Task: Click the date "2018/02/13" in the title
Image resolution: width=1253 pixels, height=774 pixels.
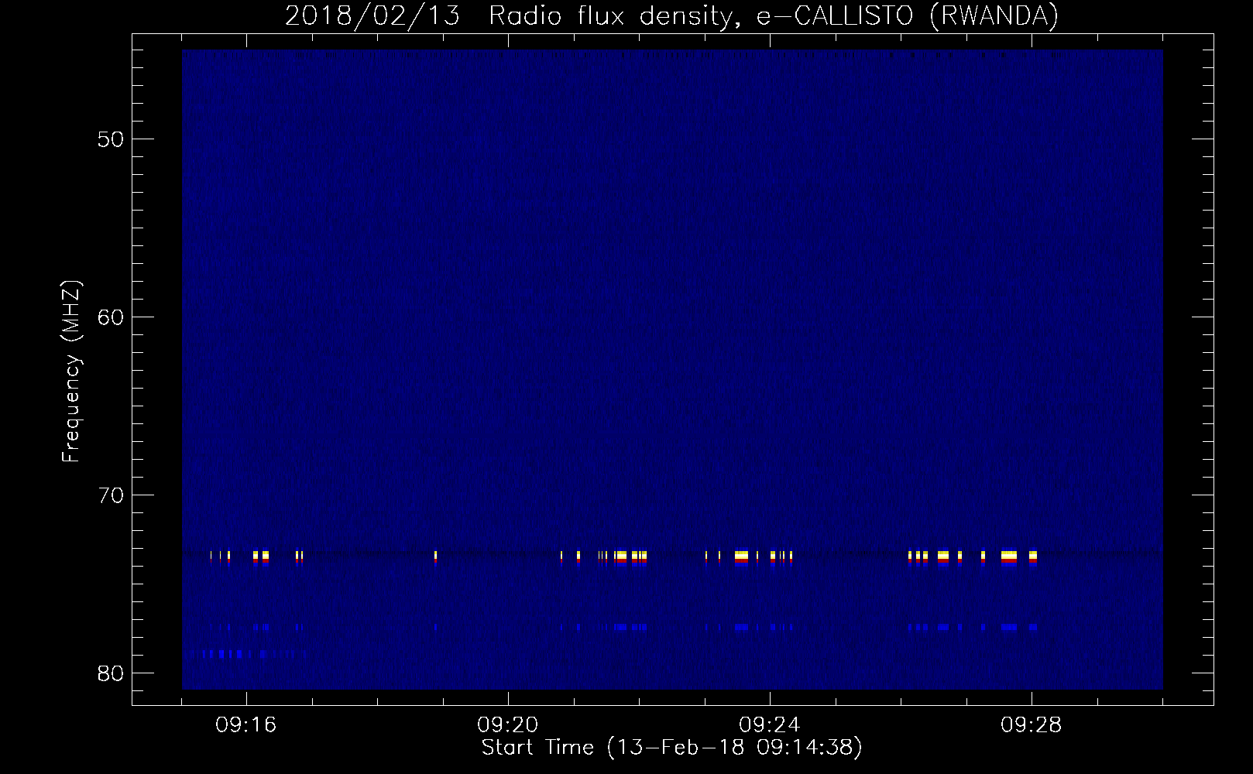Action: point(372,15)
